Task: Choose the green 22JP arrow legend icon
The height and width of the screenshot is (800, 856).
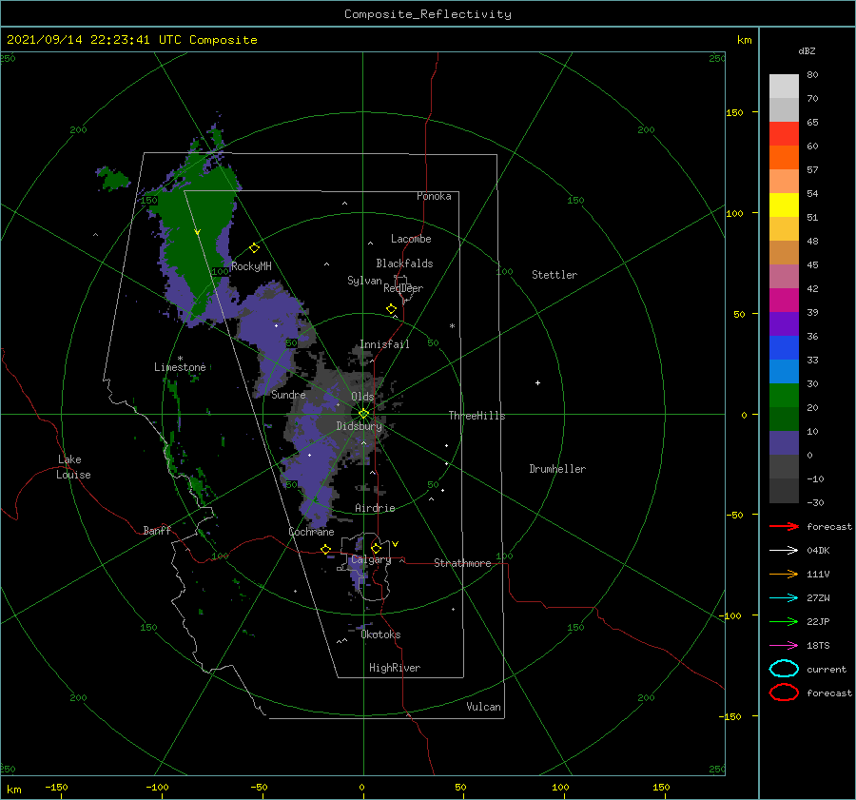Action: [784, 621]
